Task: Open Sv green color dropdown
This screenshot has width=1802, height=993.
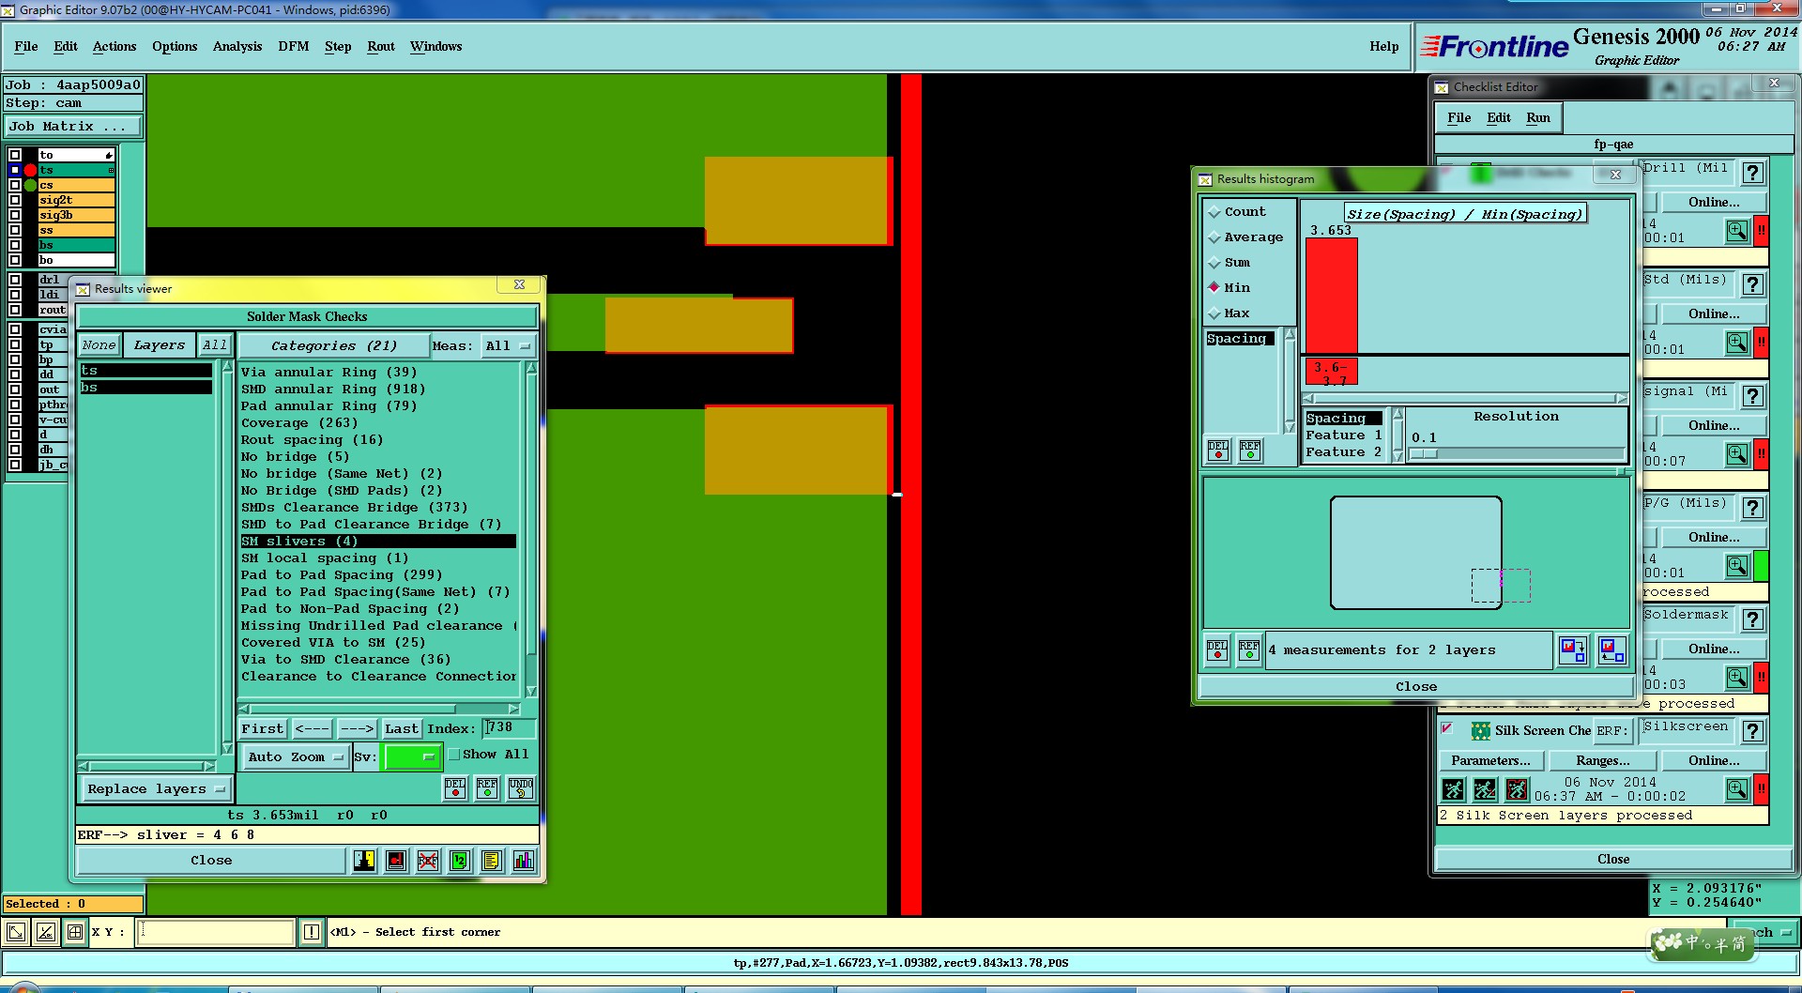Action: point(412,756)
